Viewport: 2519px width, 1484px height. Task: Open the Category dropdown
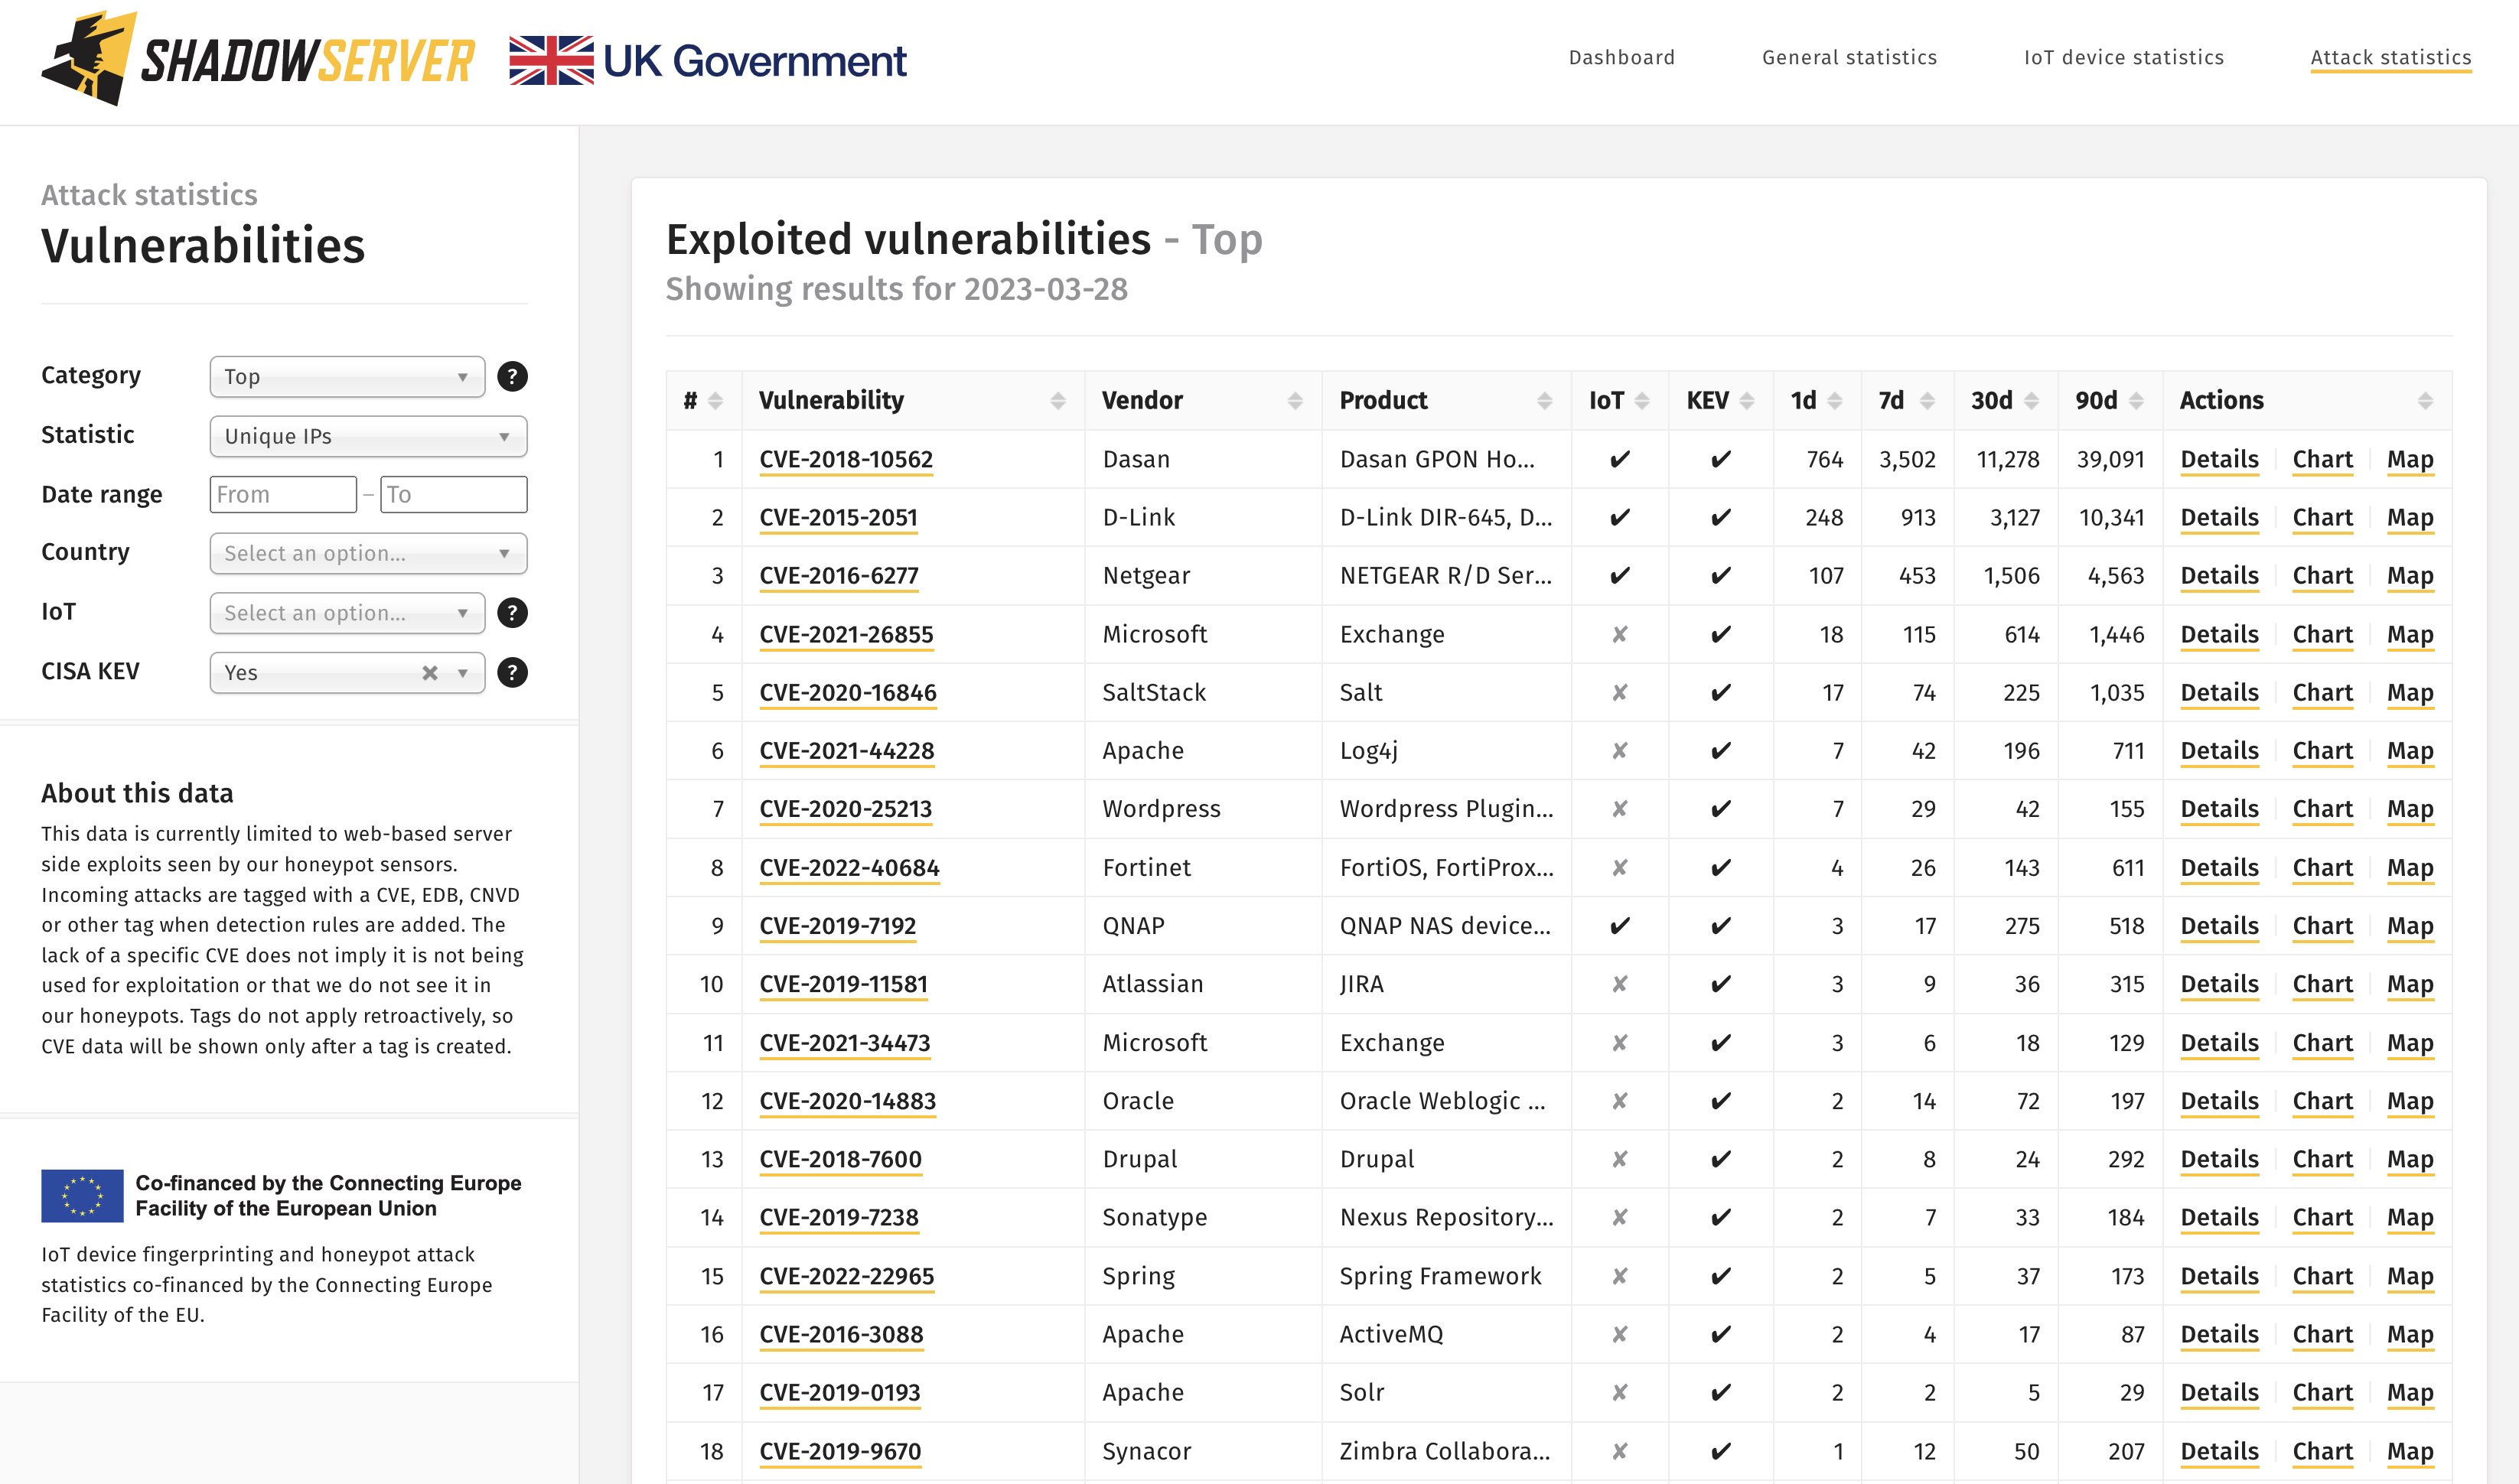pos(347,376)
